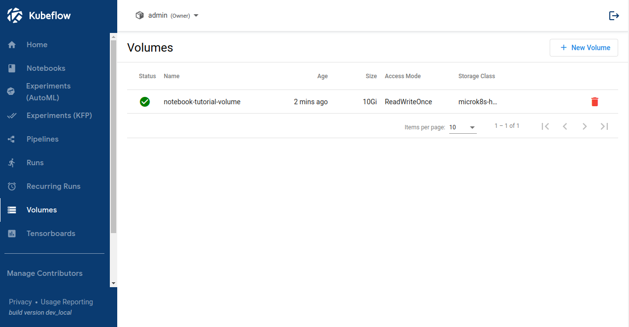This screenshot has height=327, width=629.
Task: Click the Usage Reporting link
Action: click(66, 302)
